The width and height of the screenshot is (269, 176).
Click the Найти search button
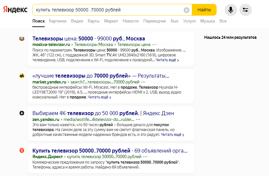[x=204, y=10]
